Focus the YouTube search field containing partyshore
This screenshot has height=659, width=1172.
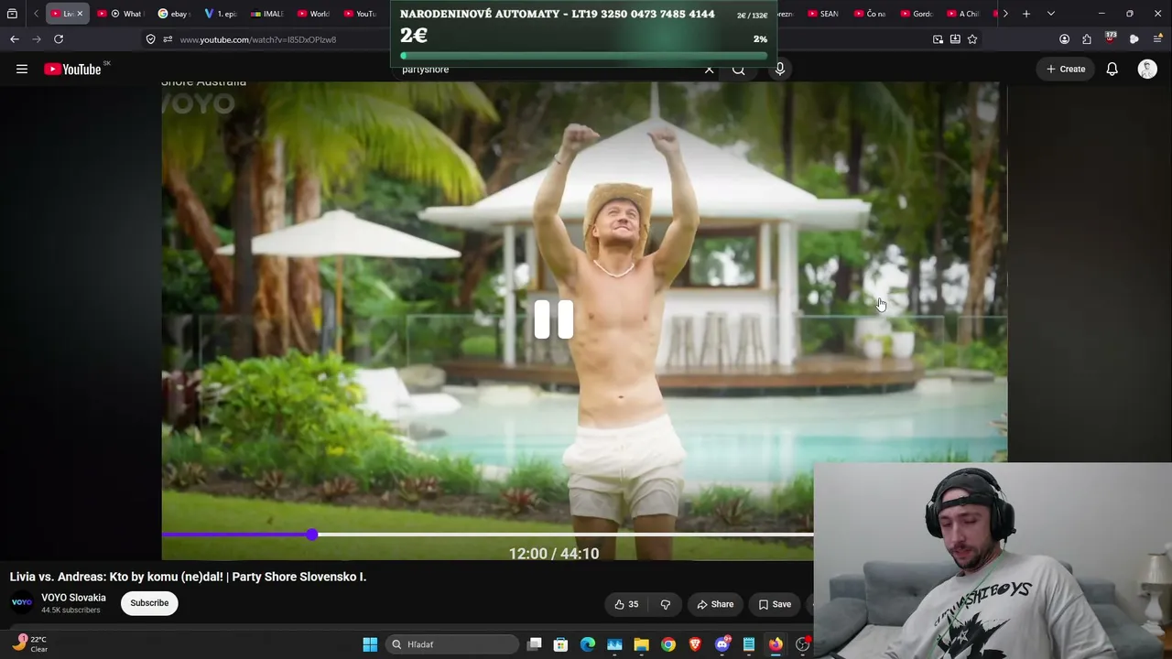coord(549,70)
